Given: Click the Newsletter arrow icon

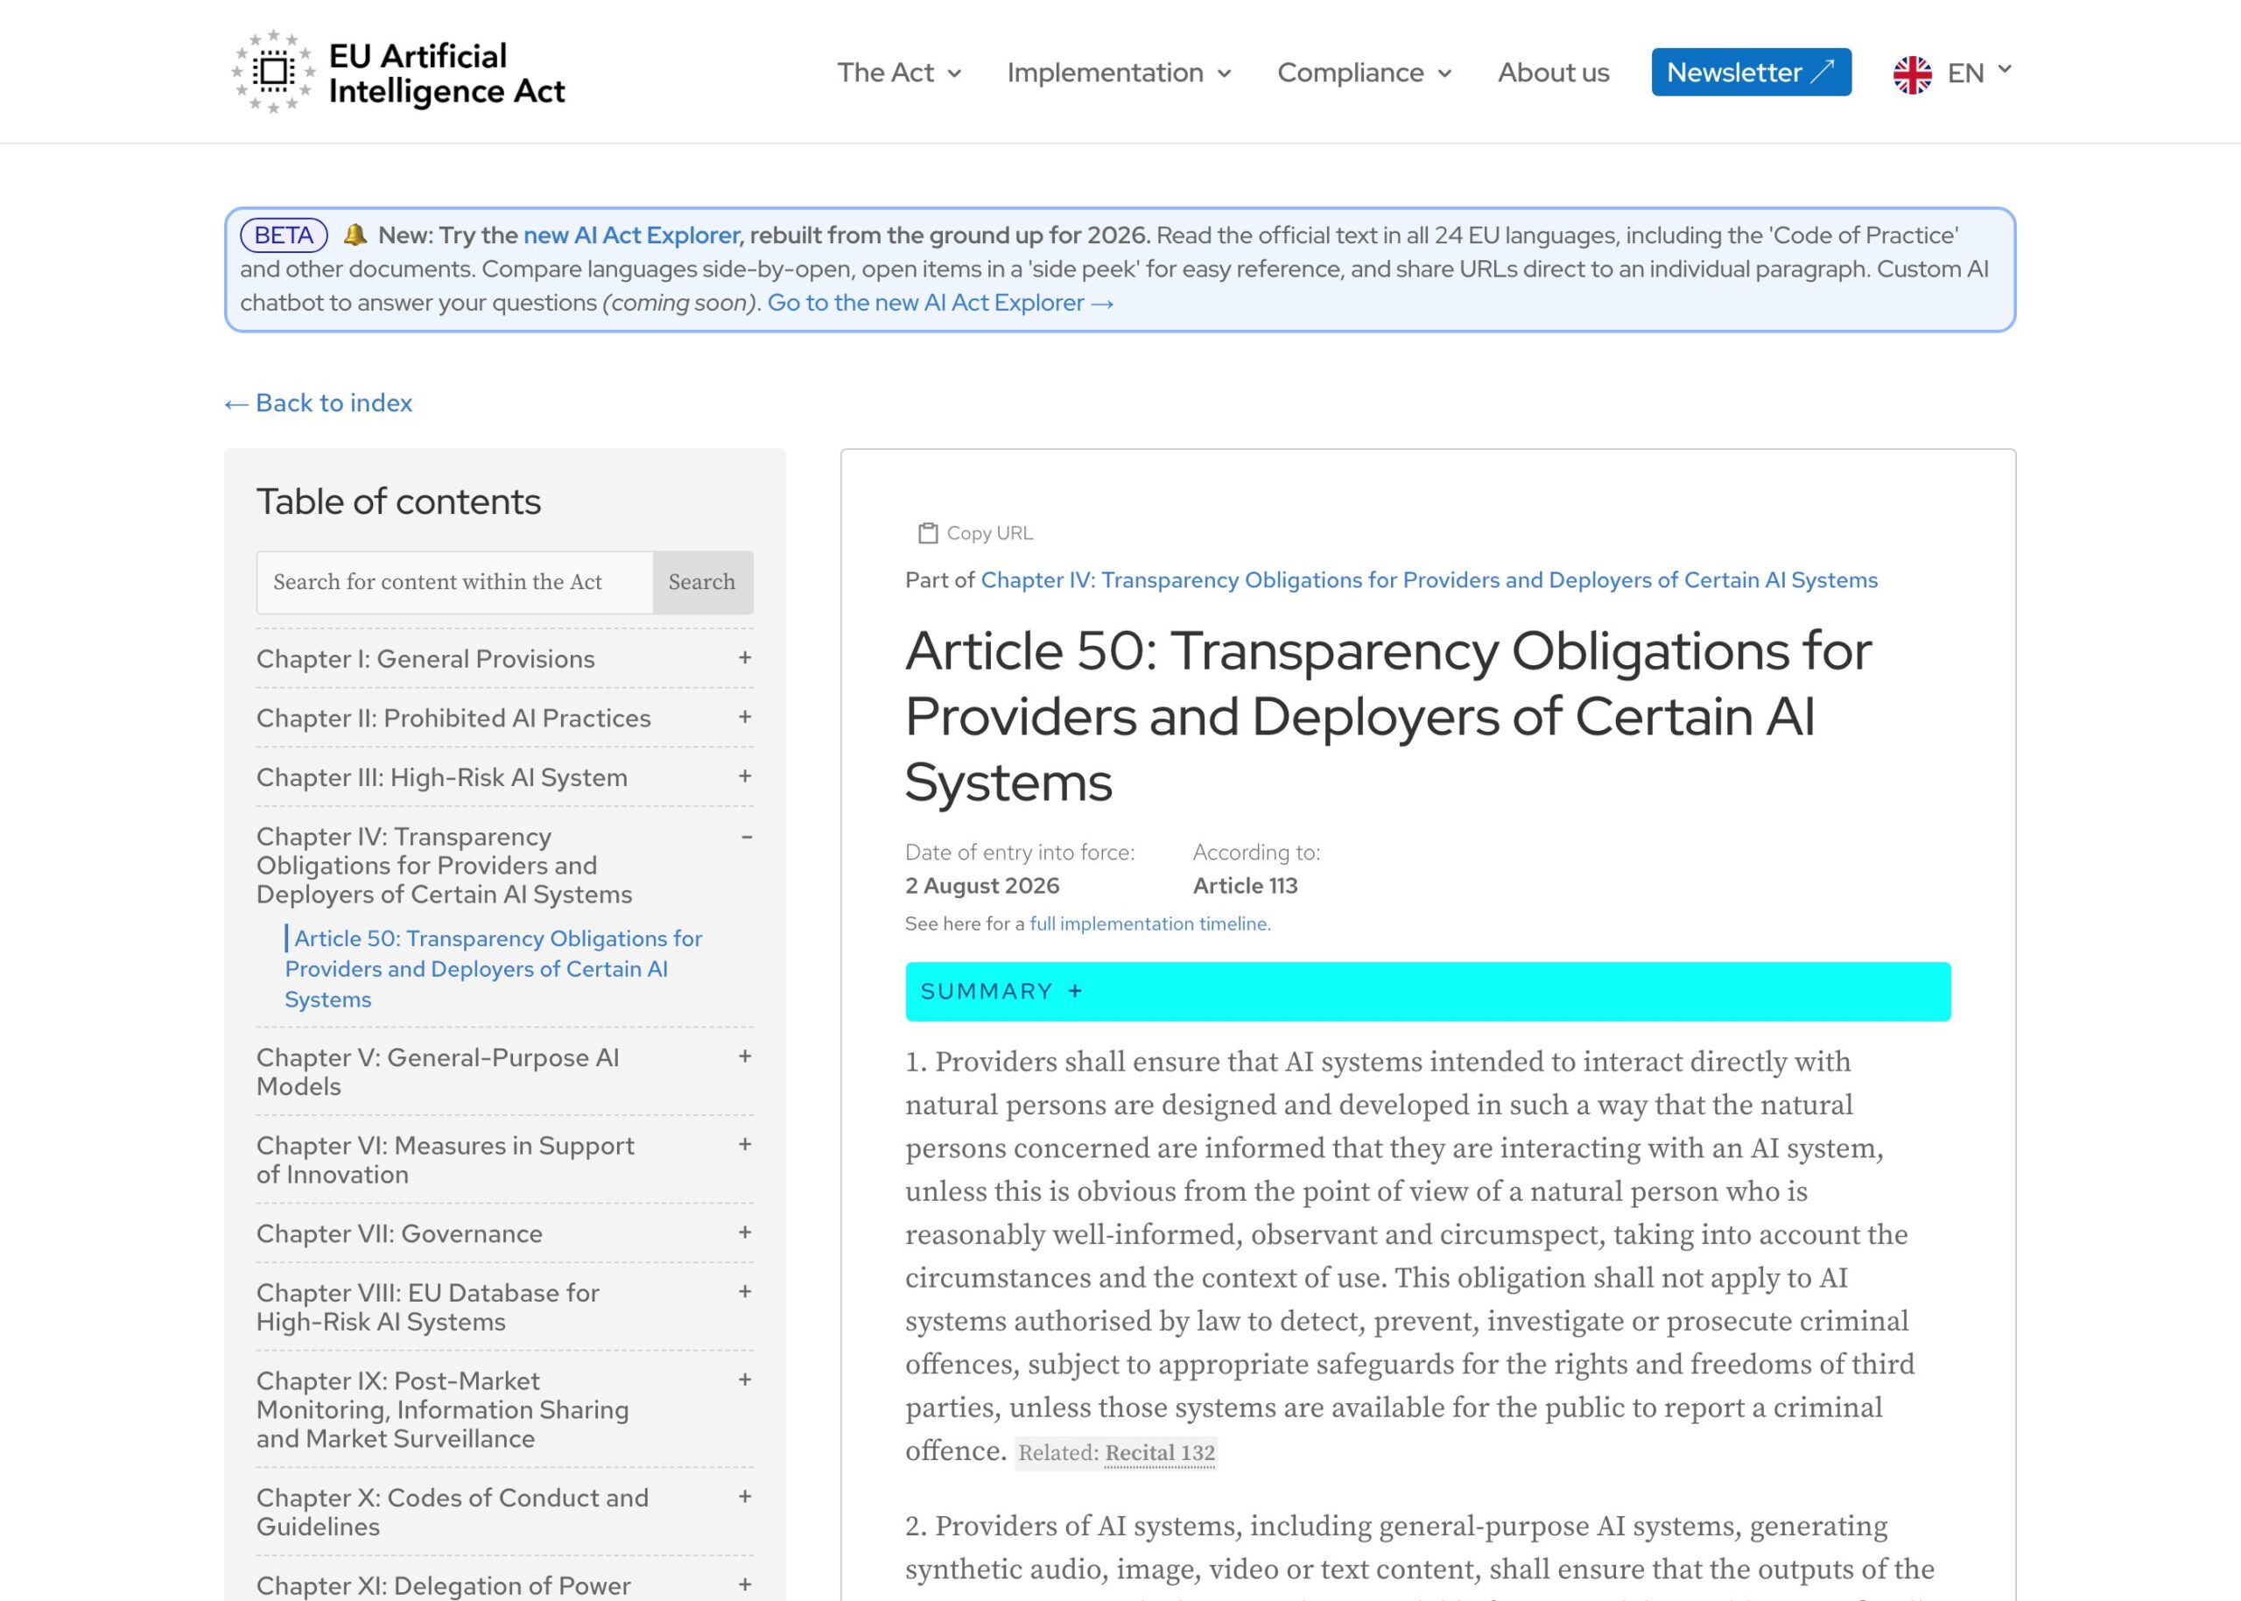Looking at the screenshot, I should (x=1823, y=71).
